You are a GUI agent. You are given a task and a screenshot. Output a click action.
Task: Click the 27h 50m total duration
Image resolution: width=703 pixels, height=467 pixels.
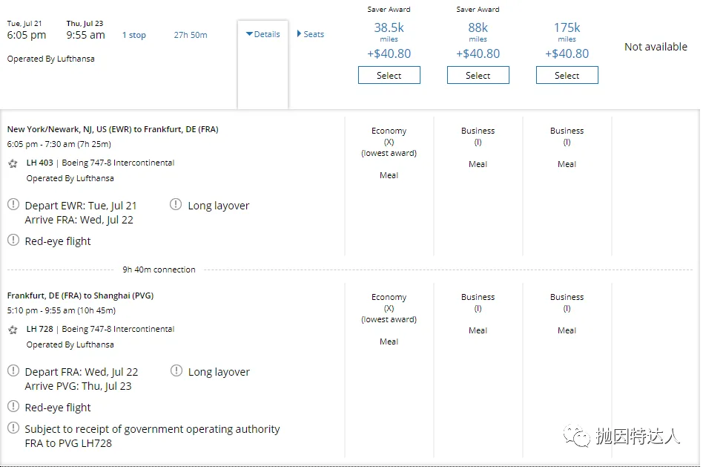191,35
